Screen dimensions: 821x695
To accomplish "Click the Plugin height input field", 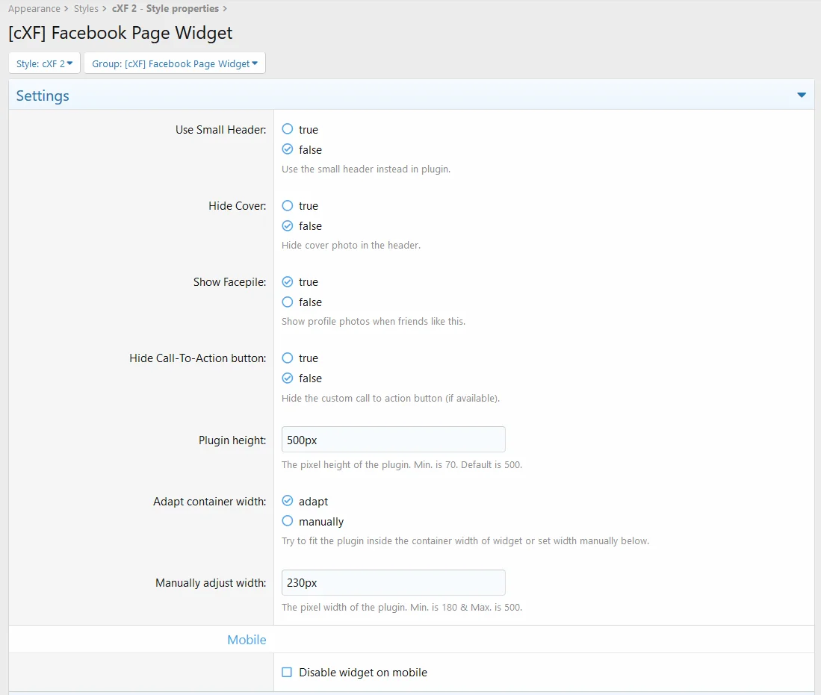I will coord(393,440).
